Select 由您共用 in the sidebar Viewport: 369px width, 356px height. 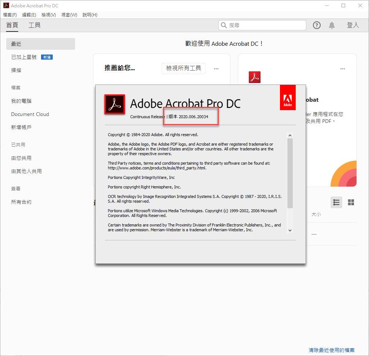coord(21,158)
